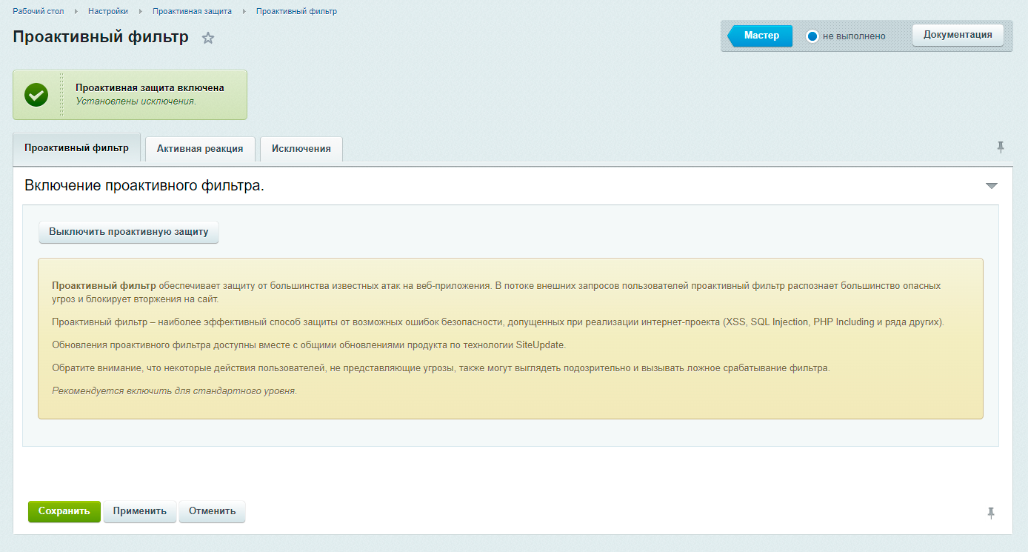This screenshot has height=552, width=1028.
Task: Click 'Установлены исключения.' note text
Action: (x=136, y=102)
